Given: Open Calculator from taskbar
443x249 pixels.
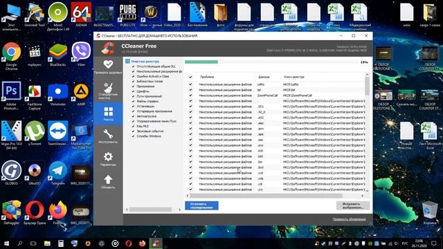Looking at the screenshot, I should tap(60, 243).
